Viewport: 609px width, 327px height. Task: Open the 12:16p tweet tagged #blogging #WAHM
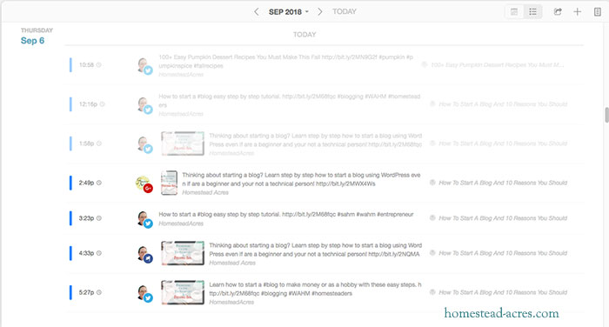[x=290, y=101]
